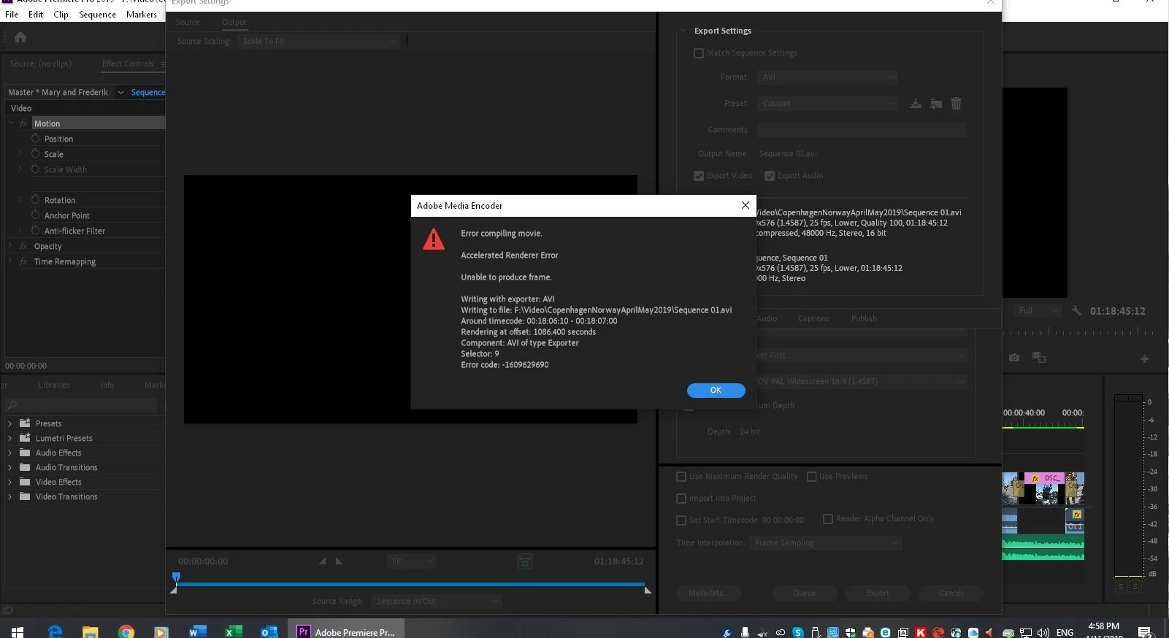
Task: Close the Adobe Media Encoder error dialog
Action: pos(745,205)
